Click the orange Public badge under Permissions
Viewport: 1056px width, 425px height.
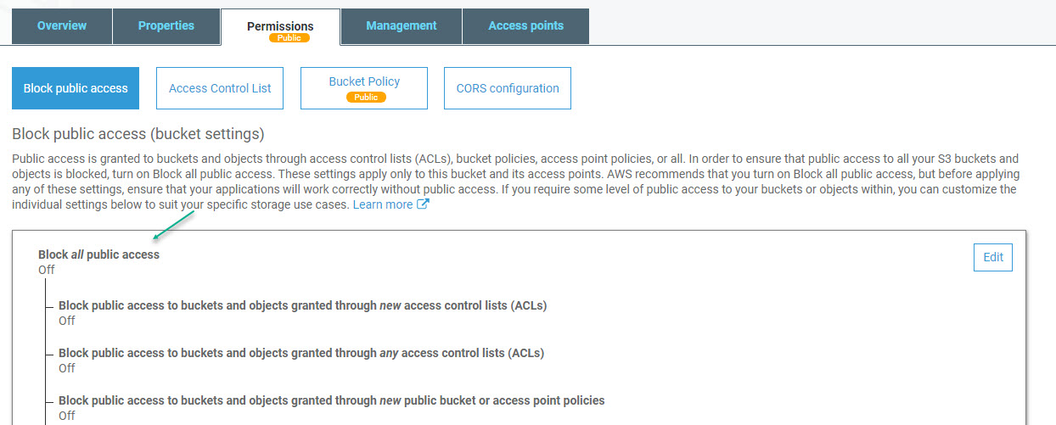point(289,38)
